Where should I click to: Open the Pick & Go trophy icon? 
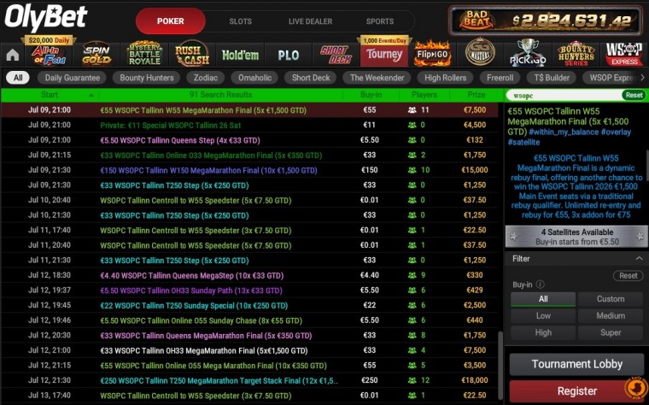click(528, 53)
